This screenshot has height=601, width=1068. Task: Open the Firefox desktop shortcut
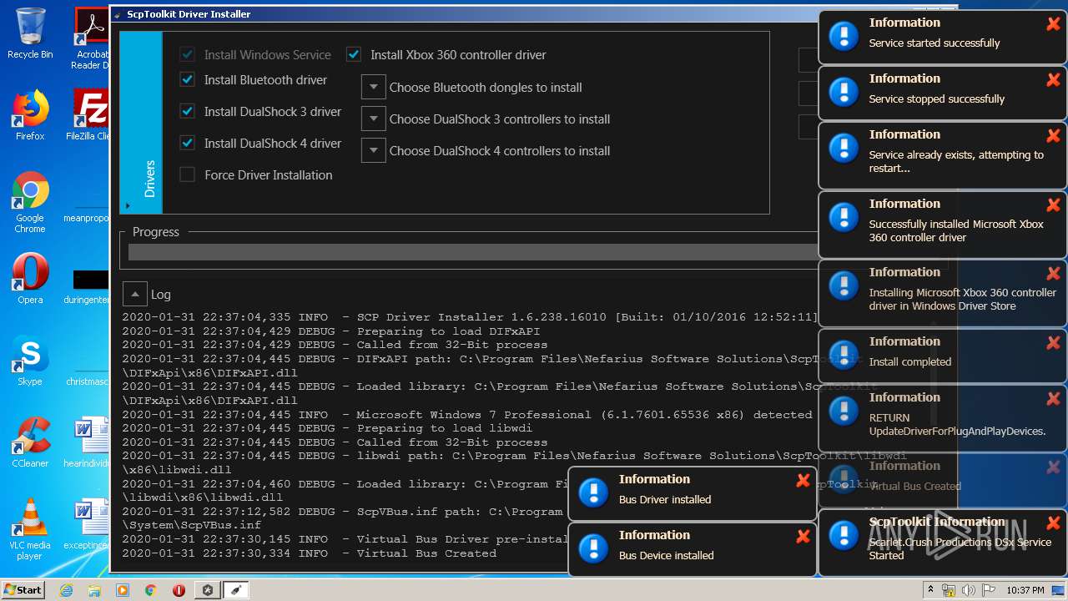pyautogui.click(x=30, y=115)
